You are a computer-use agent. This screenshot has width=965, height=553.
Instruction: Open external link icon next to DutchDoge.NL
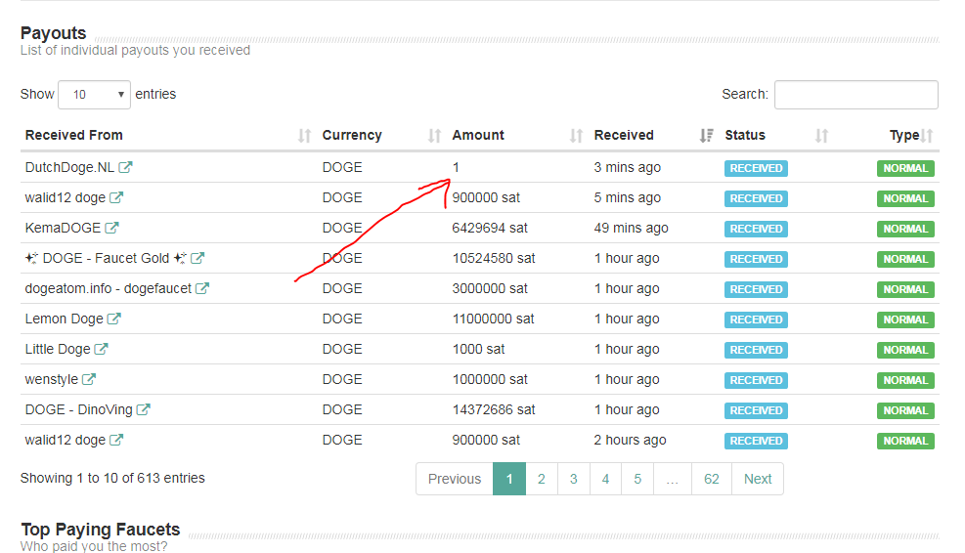click(x=125, y=167)
